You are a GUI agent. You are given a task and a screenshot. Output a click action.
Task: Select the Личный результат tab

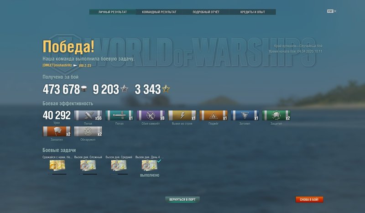point(113,12)
